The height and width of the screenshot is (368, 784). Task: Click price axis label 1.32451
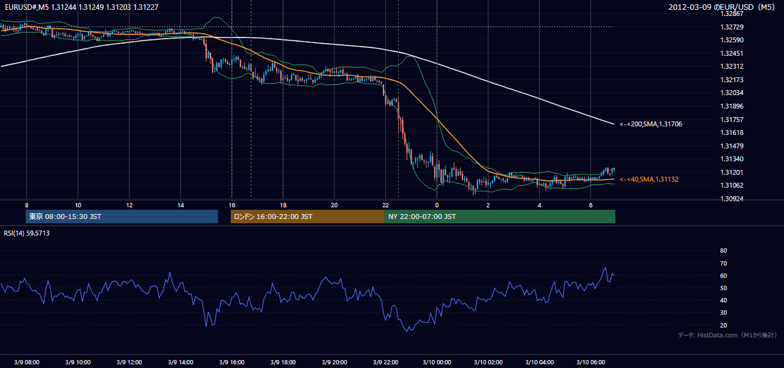(732, 53)
